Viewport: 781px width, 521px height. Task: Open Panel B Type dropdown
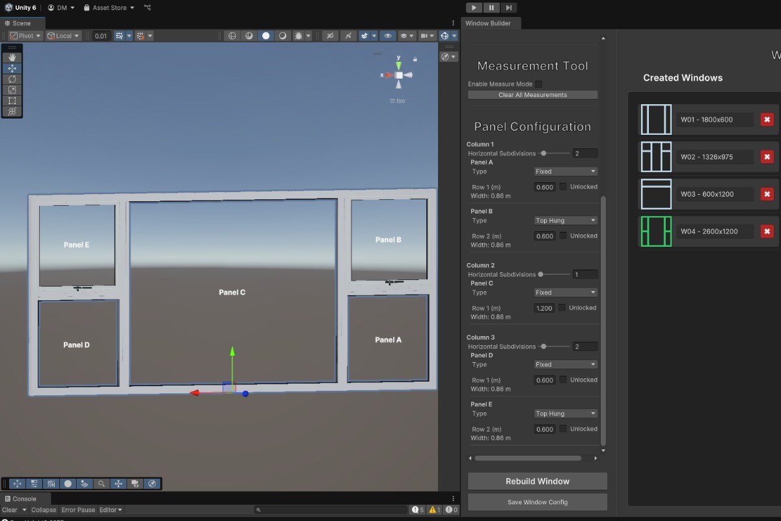[x=566, y=221]
